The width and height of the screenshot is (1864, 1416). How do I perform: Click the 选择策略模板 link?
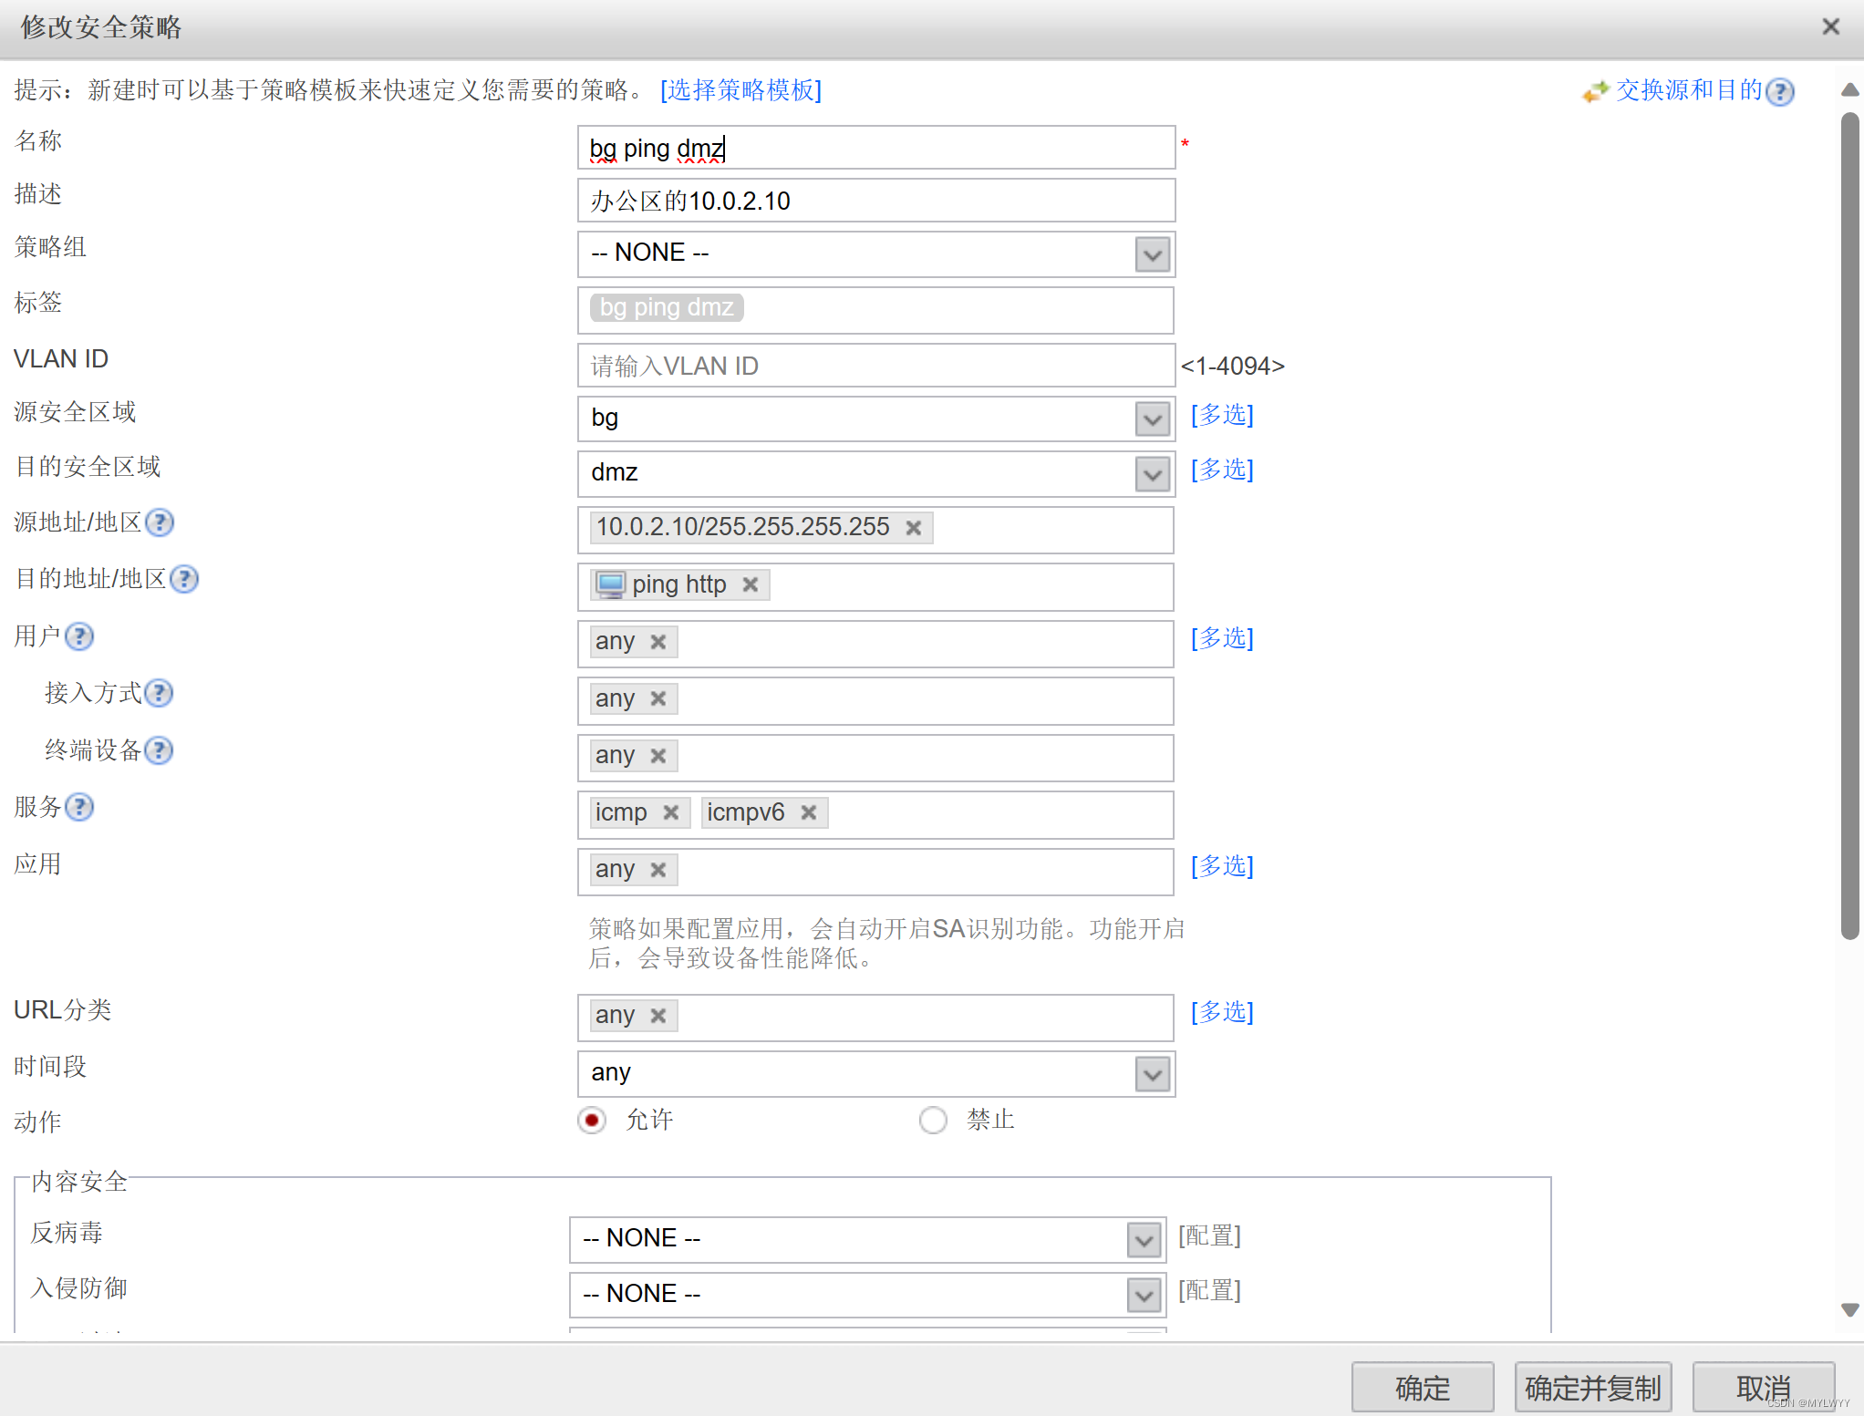[740, 90]
